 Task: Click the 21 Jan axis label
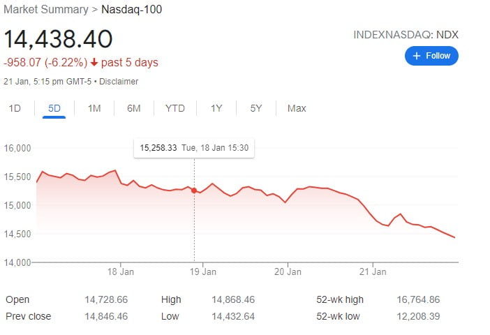pyautogui.click(x=373, y=271)
